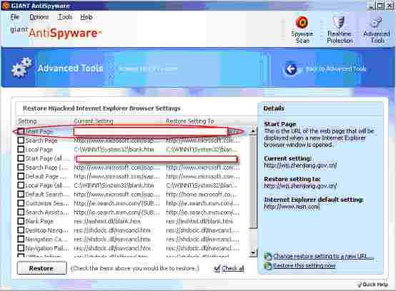Check the Search Page setting checkbox
Viewport: 396px width, 291px height.
pos(21,140)
